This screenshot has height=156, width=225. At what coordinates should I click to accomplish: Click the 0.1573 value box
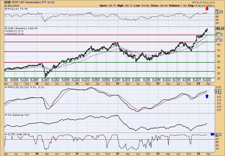[126, 80]
